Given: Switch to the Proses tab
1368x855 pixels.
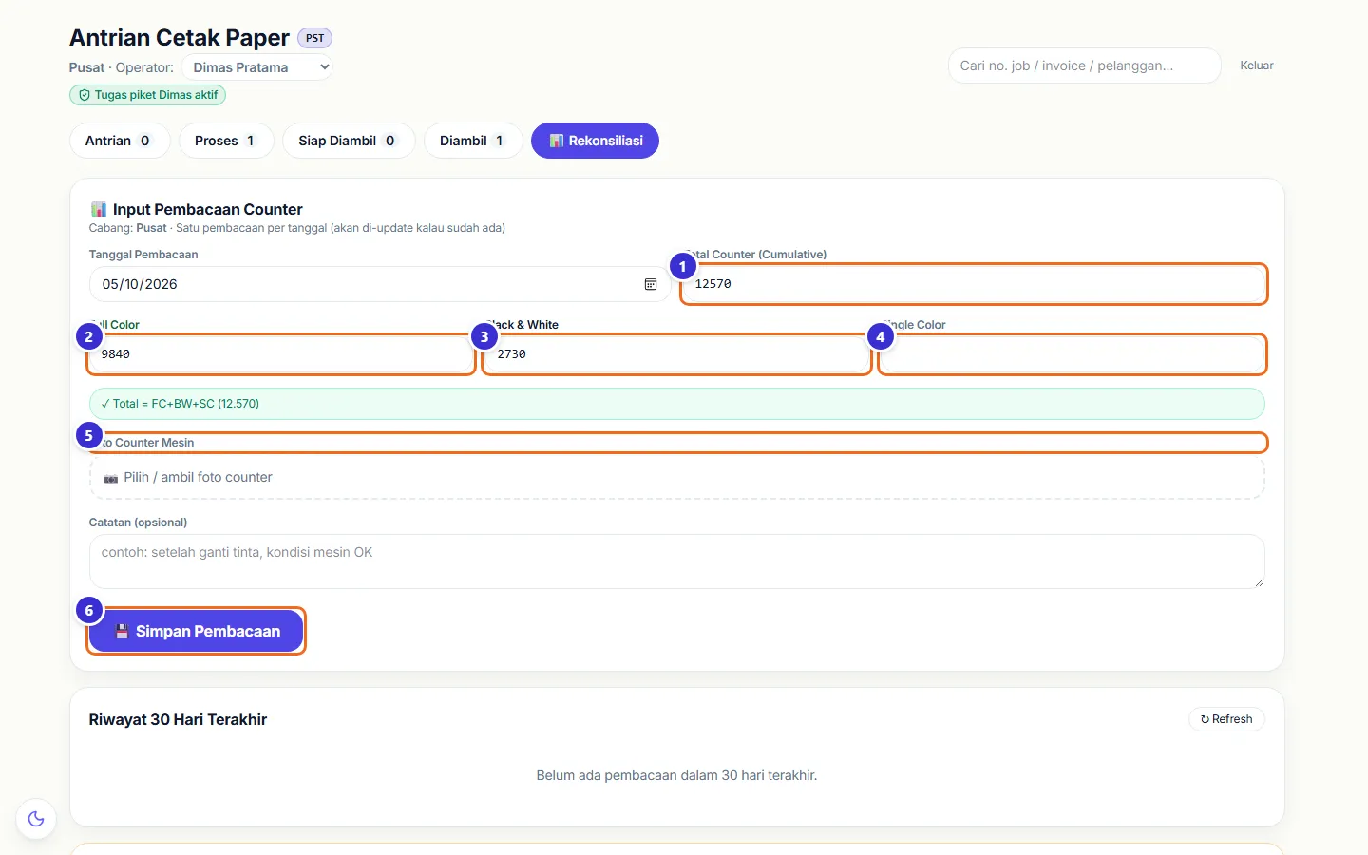Looking at the screenshot, I should (226, 141).
